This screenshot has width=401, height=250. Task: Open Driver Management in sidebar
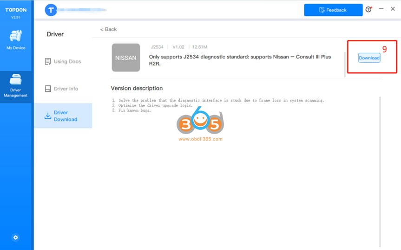pos(16,87)
